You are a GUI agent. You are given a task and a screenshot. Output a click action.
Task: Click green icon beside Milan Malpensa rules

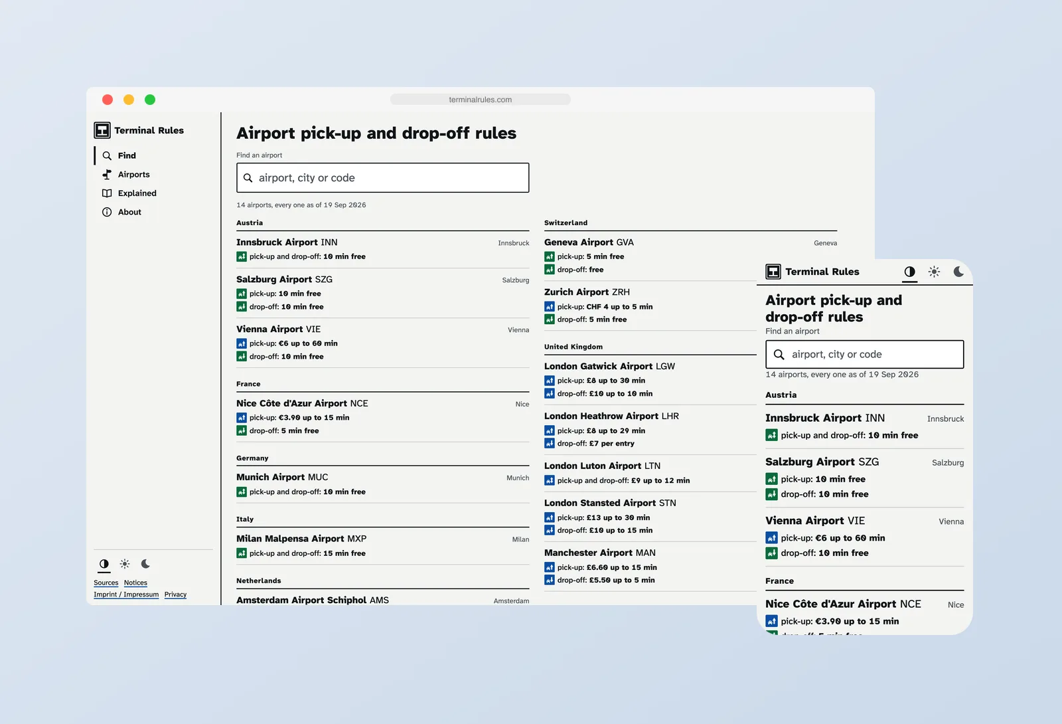click(x=242, y=553)
